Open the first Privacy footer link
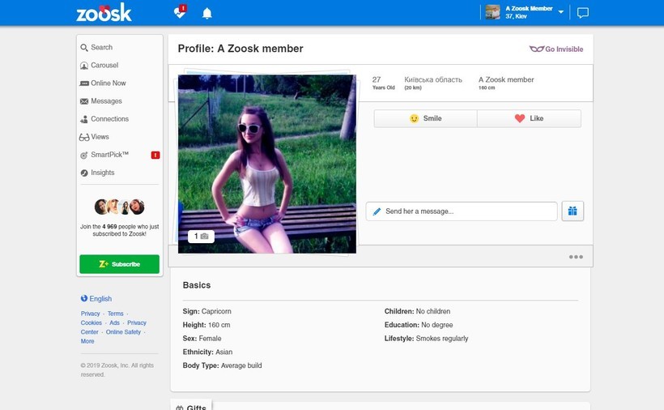Viewport: 664px width, 410px height. tap(90, 314)
